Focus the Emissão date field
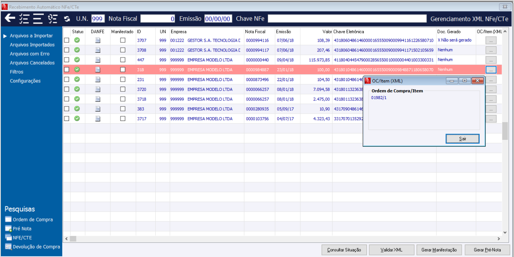The height and width of the screenshot is (257, 514). 218,19
